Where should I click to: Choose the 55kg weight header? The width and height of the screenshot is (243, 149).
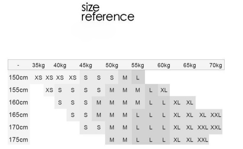pyautogui.click(x=138, y=65)
